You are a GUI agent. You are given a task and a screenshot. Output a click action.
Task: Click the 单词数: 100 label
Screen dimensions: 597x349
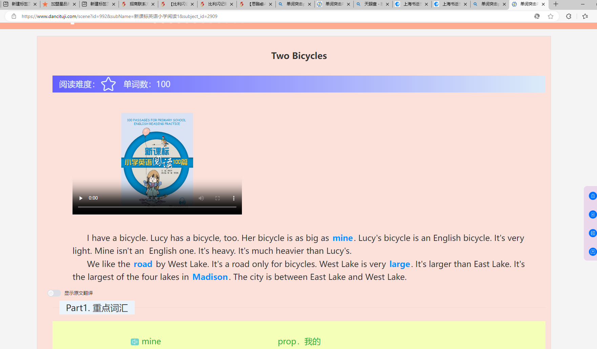[x=147, y=84]
